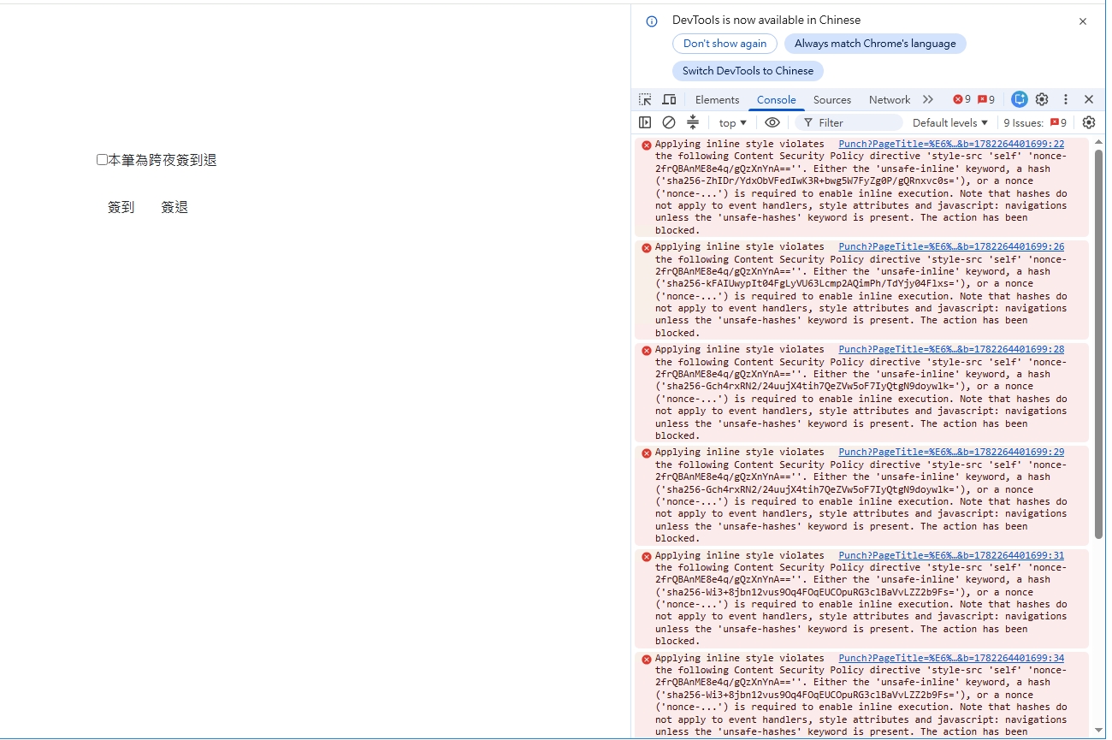Open DevTools settings gear icon
Viewport: 1112px width, 740px height.
click(x=1042, y=100)
